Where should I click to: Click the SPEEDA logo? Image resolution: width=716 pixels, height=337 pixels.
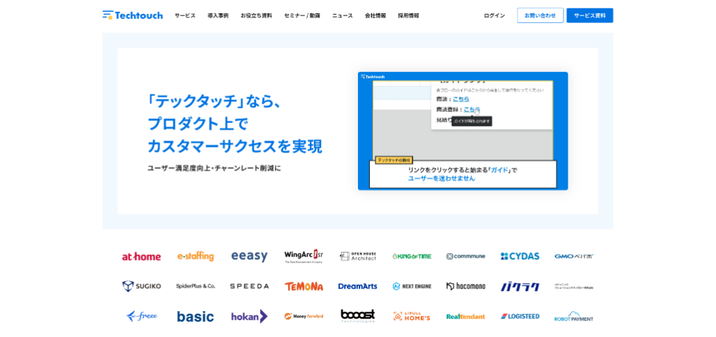coord(250,287)
